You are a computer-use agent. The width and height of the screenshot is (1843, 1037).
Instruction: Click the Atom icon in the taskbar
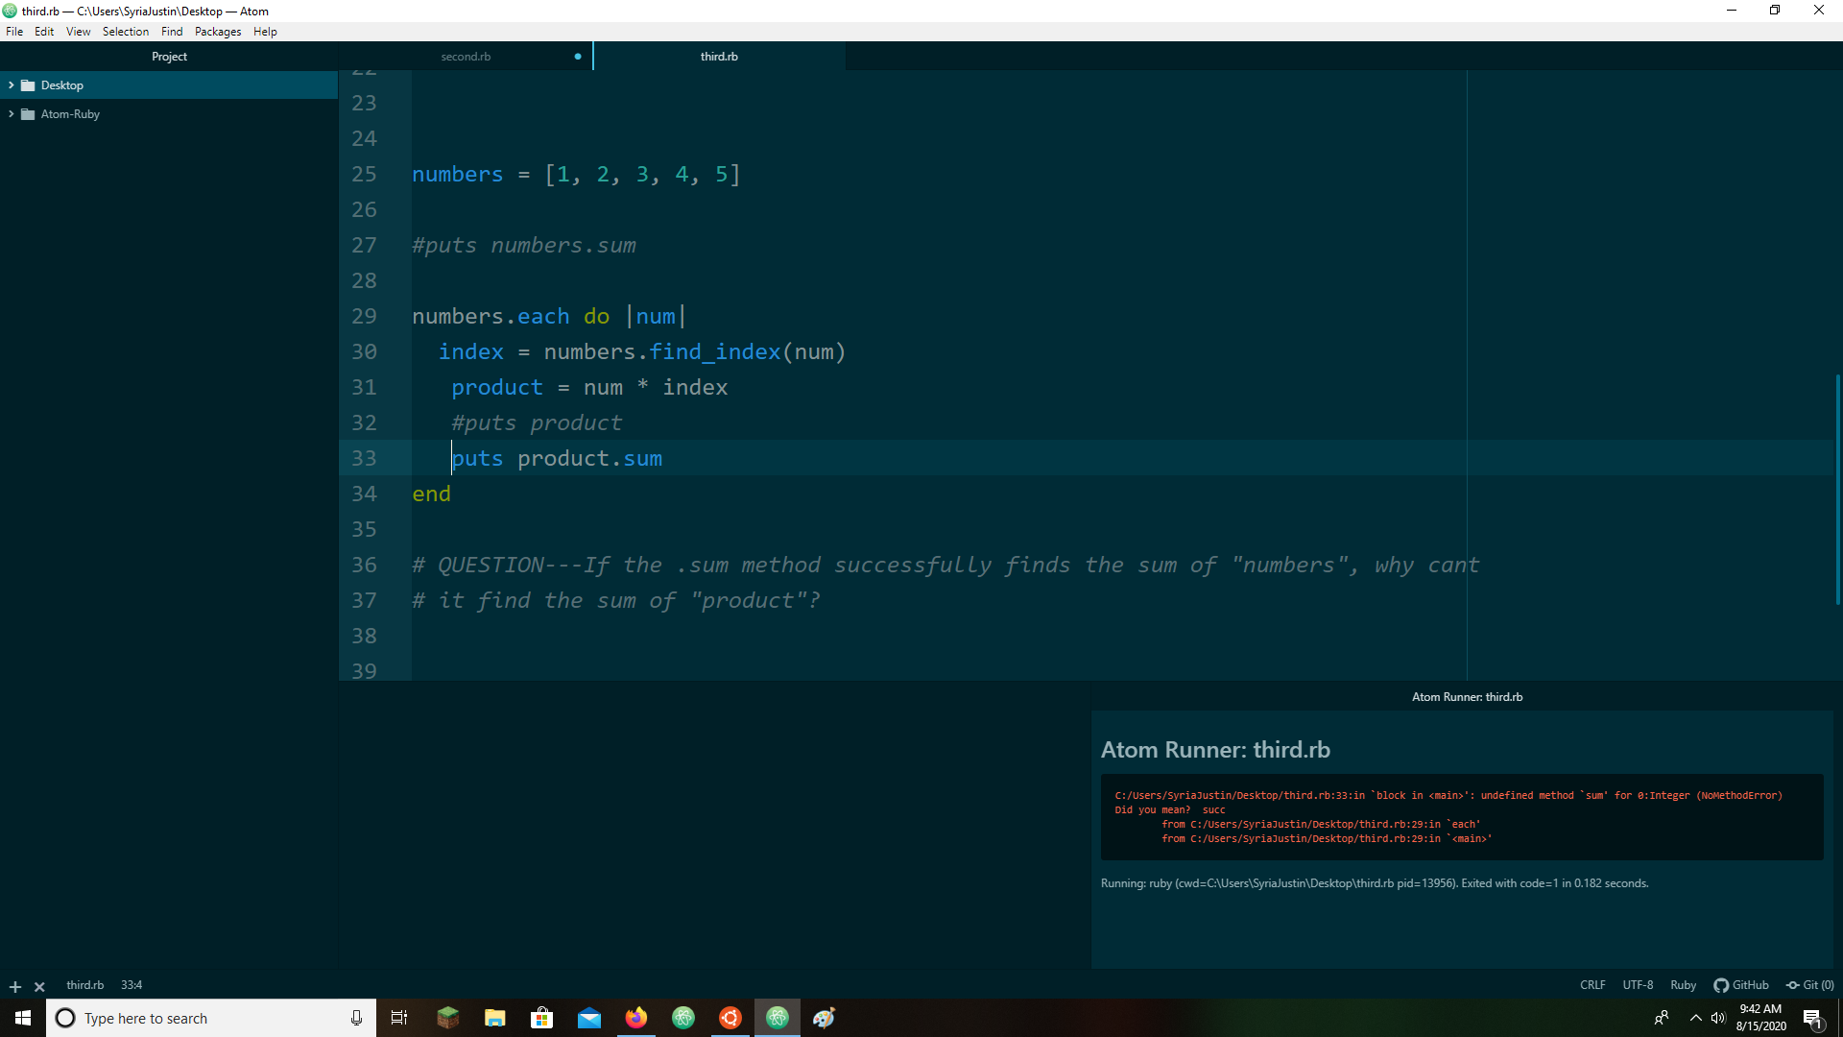(778, 1018)
